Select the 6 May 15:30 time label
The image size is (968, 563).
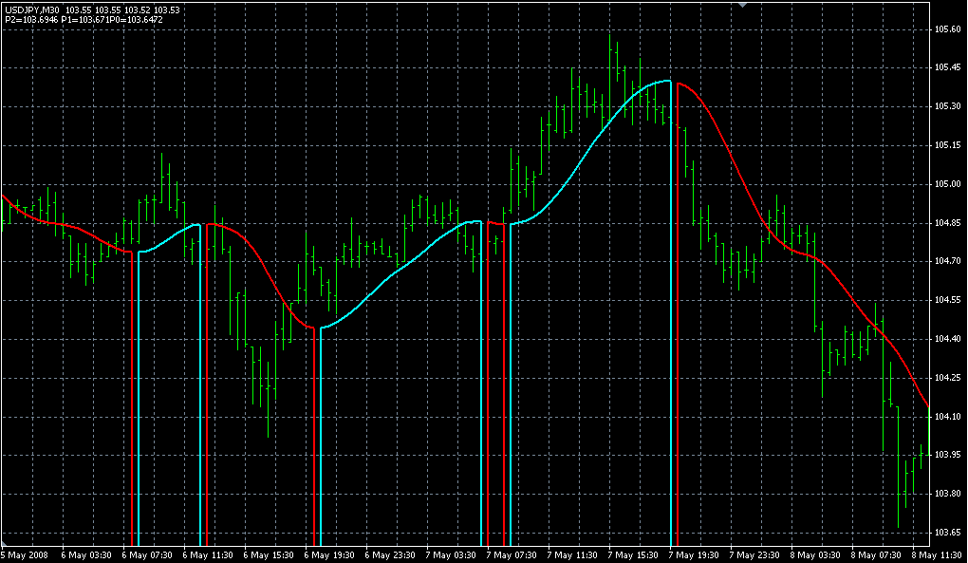269,554
